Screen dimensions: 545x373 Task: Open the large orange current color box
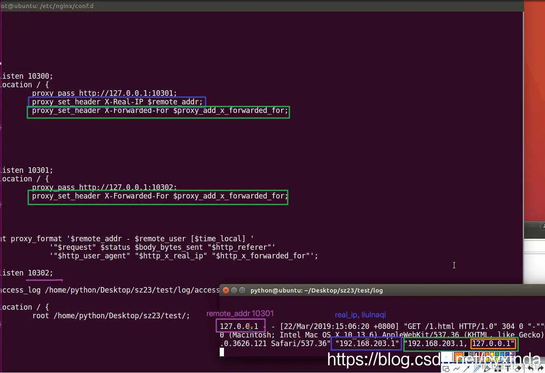(459, 357)
